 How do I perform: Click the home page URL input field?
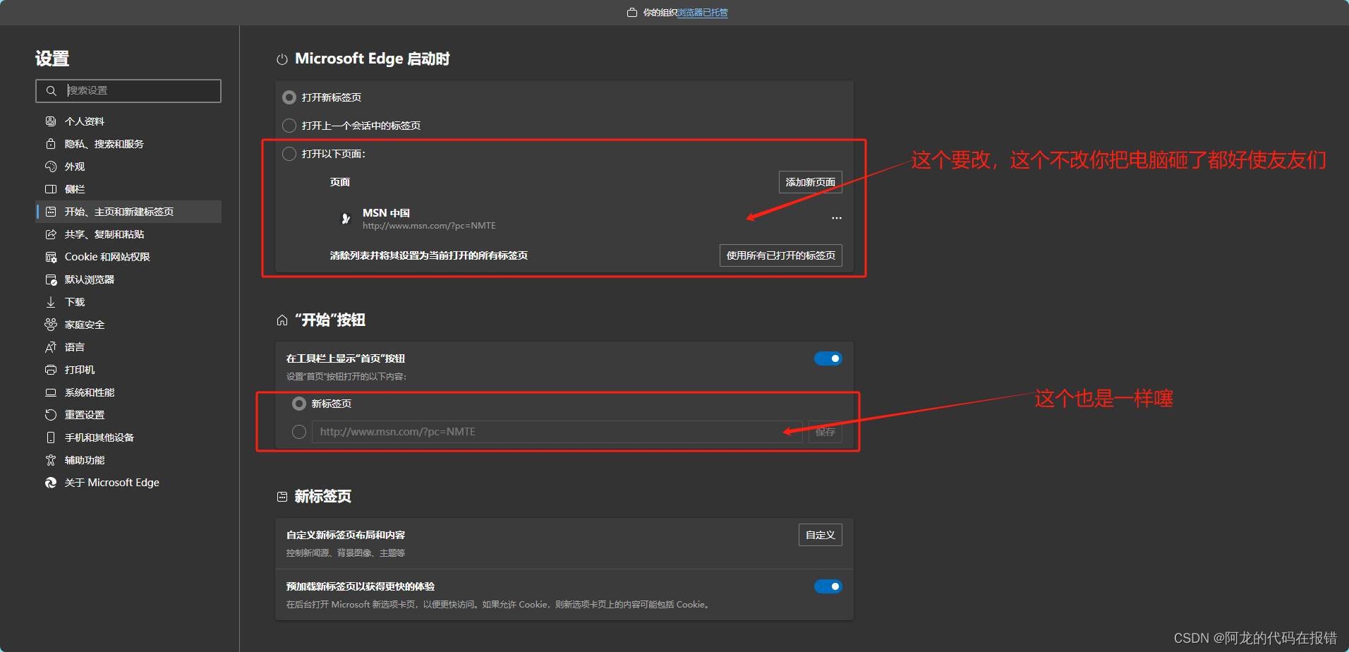[x=557, y=432]
